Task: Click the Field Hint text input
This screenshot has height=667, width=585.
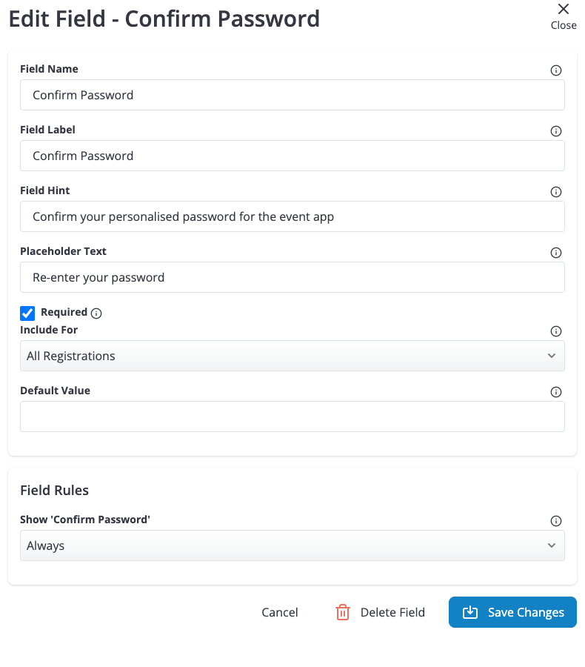Action: pos(292,216)
